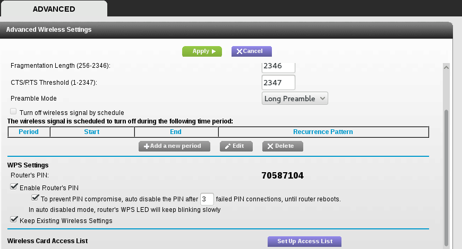Click the Fragmentation Length input field
Viewport: 462px width, 249px height.
[x=278, y=67]
